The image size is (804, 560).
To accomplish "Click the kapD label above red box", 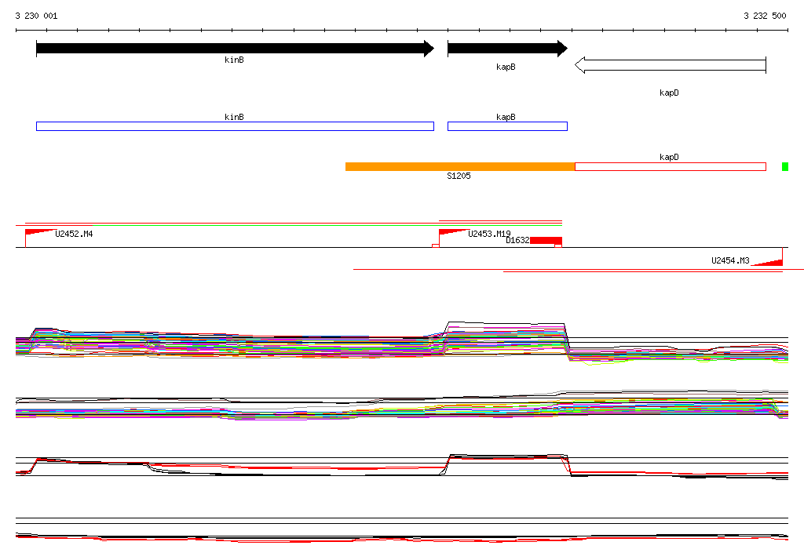I will pyautogui.click(x=669, y=157).
